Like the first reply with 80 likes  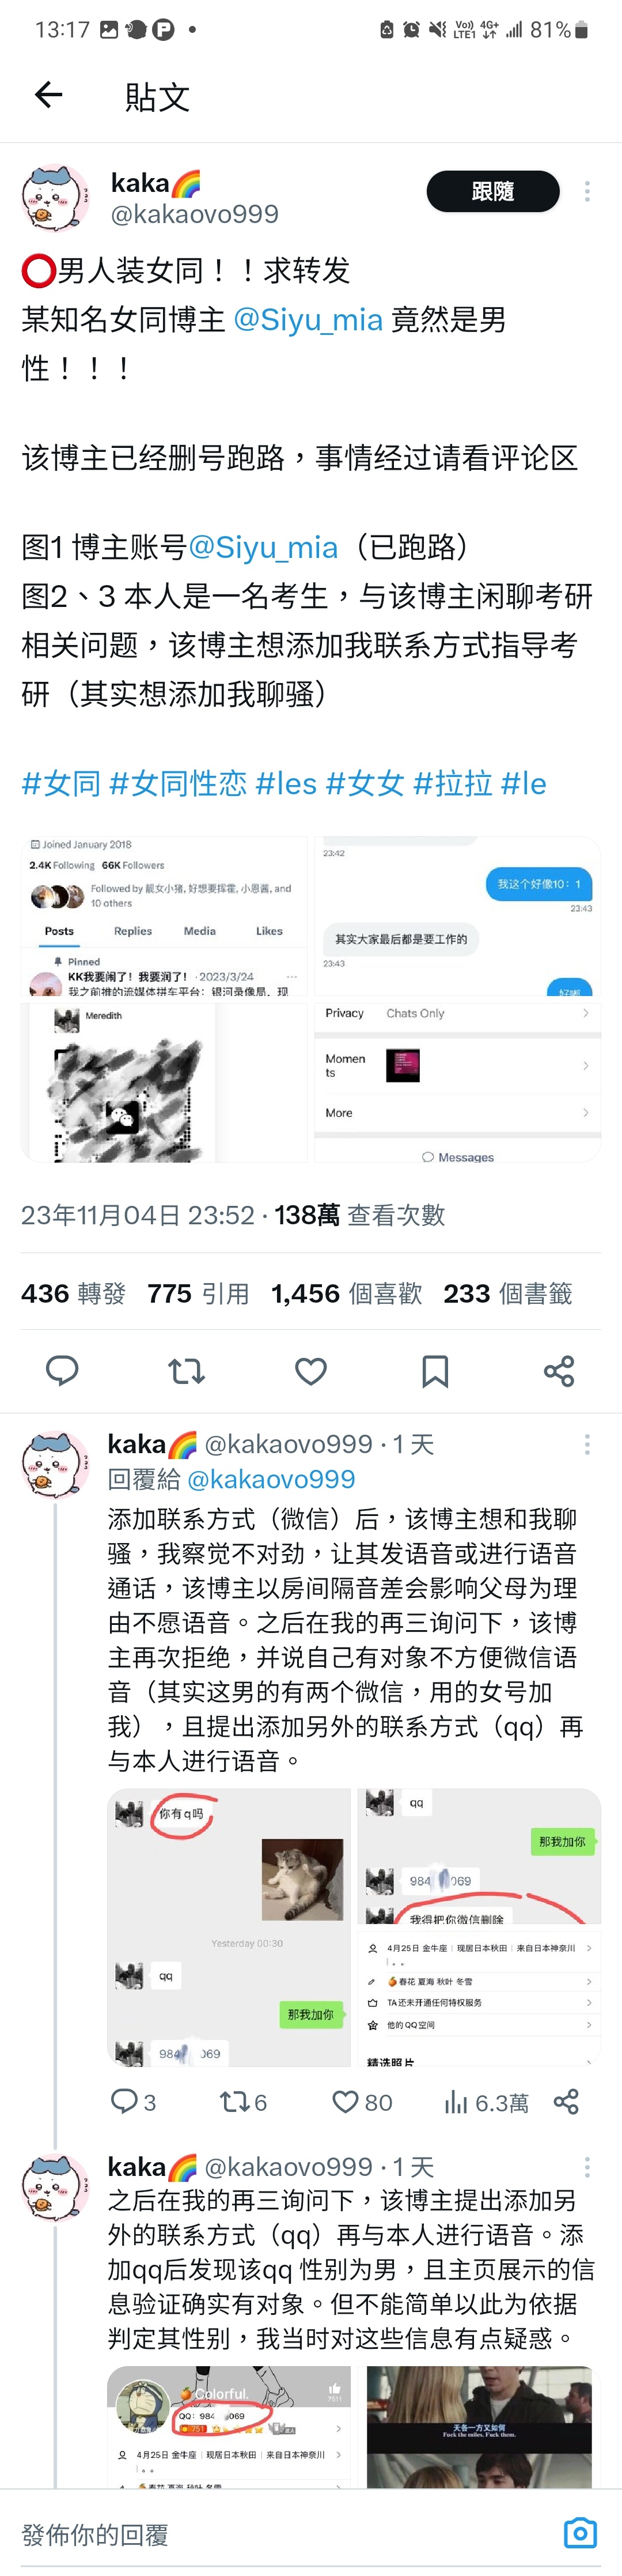(x=362, y=2102)
